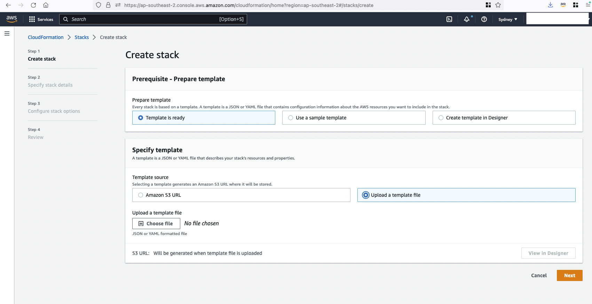The image size is (592, 304).
Task: Open the extensions icon in the browser toolbar
Action: point(576,5)
